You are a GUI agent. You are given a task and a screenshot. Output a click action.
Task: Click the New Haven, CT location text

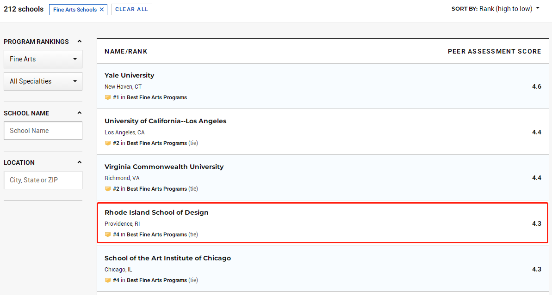coord(123,86)
